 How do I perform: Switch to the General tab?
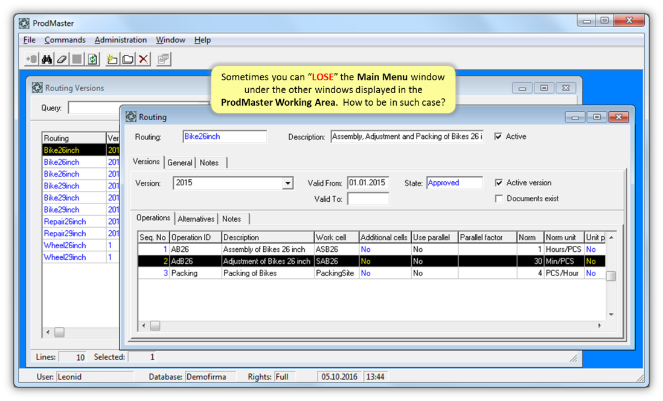coord(180,162)
